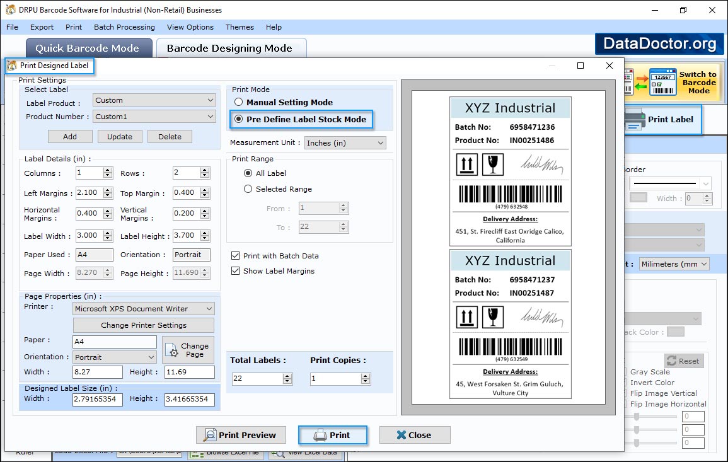The height and width of the screenshot is (462, 728).
Task: Open the page Orientation Portrait dropdown
Action: pos(114,357)
